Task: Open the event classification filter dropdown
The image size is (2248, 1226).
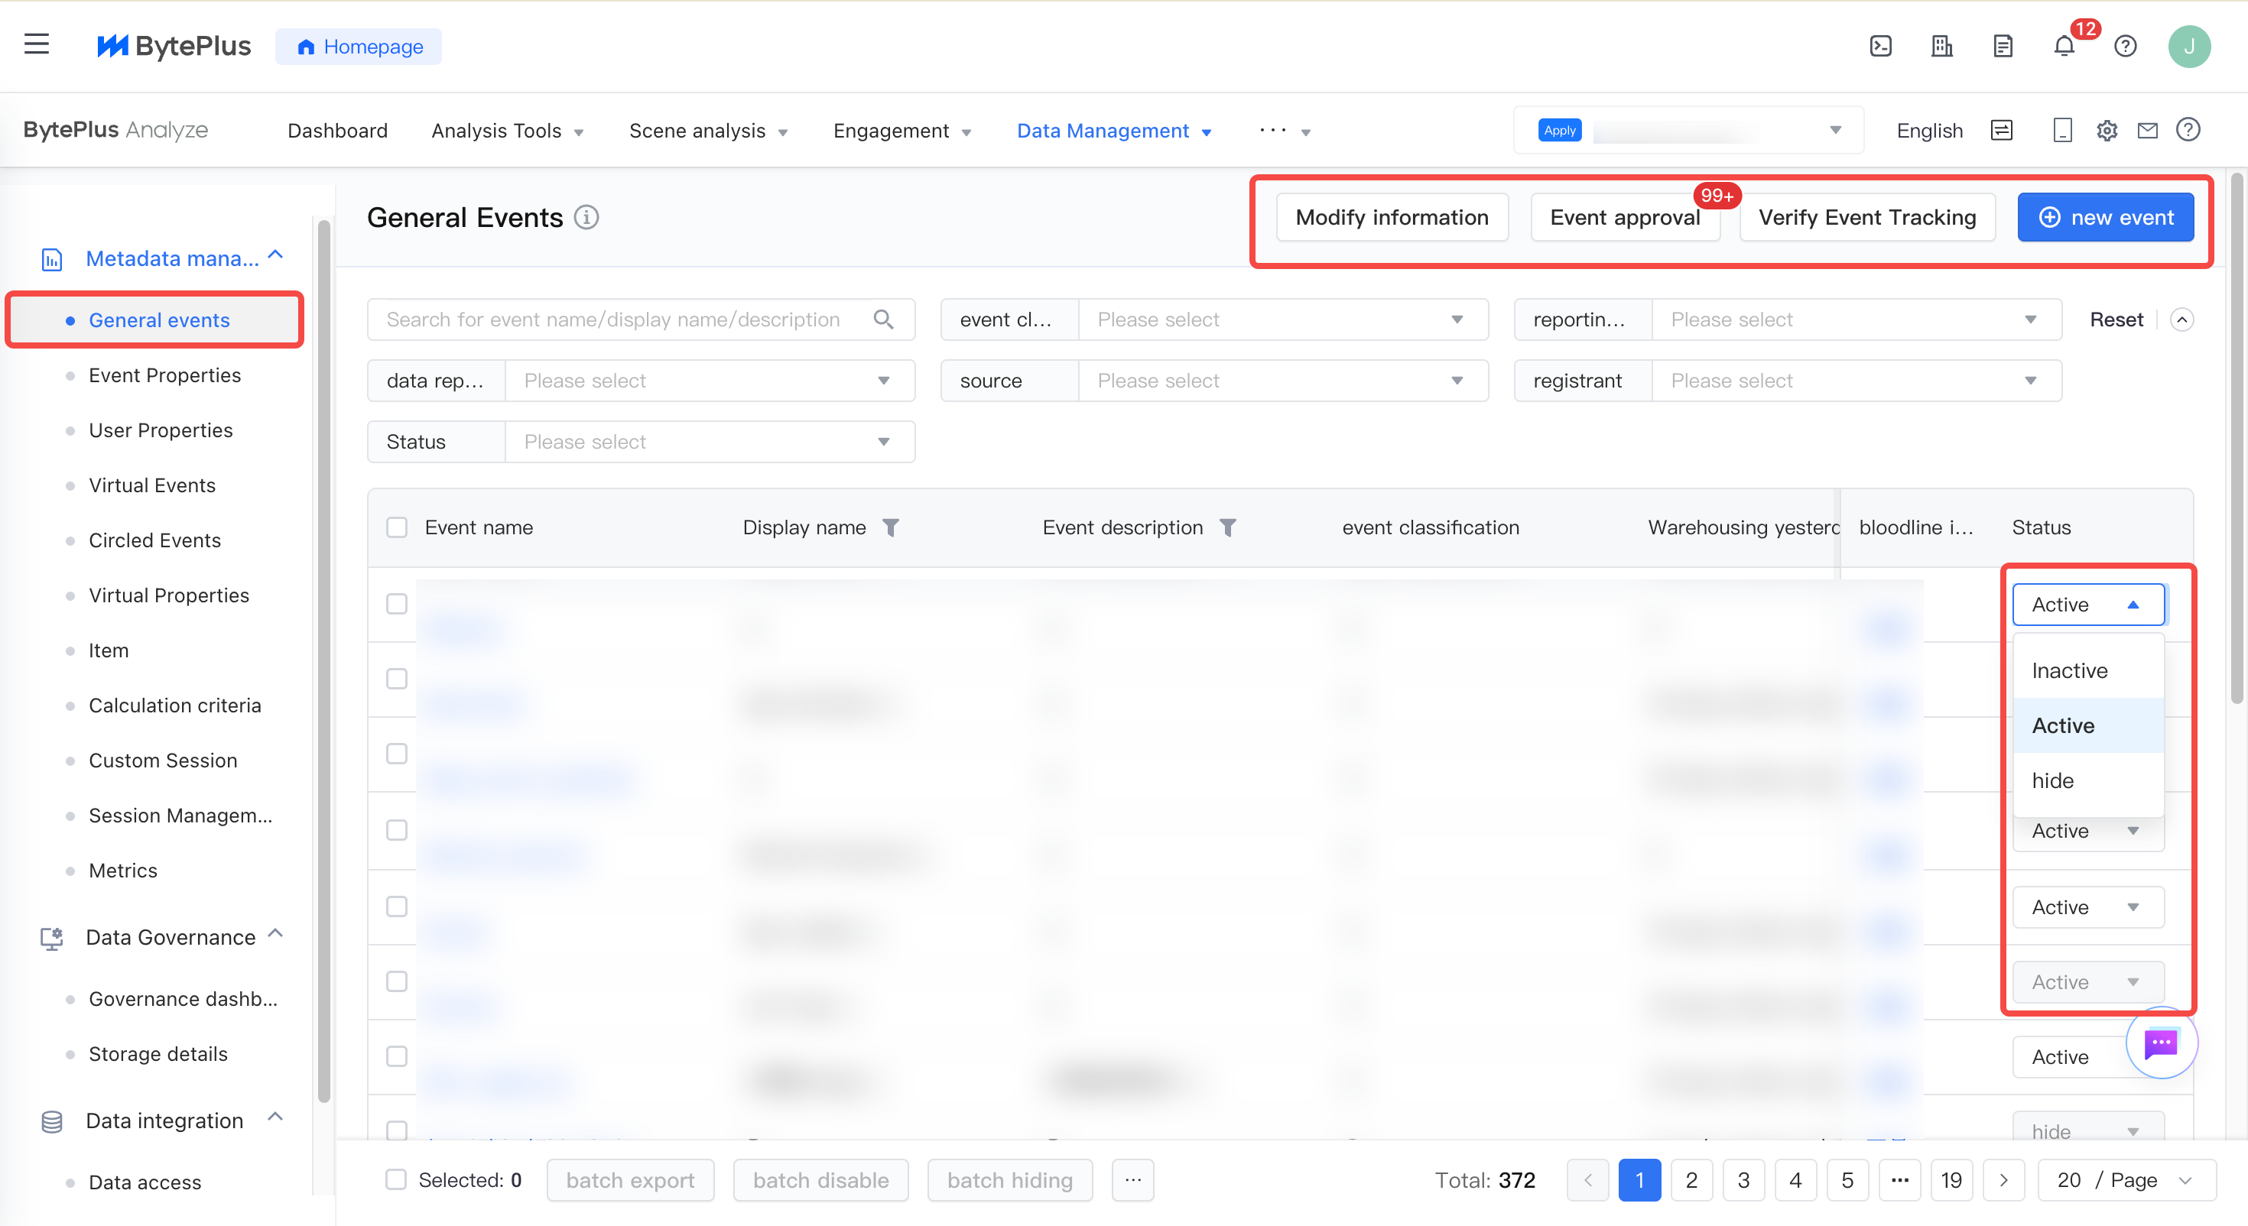Action: click(1284, 319)
